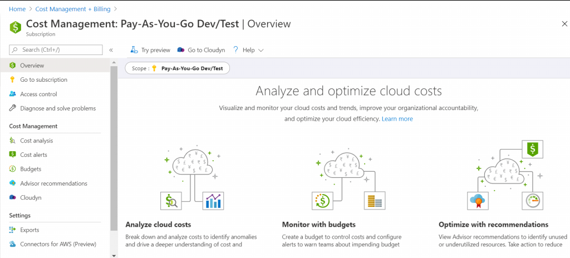Collapse the sidebar using double-chevron button

[x=111, y=50]
